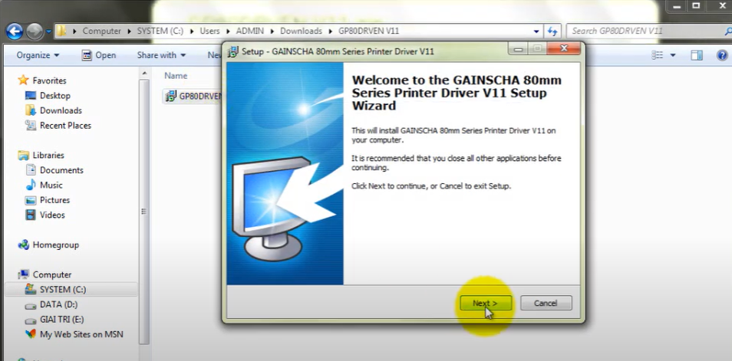
Task: Click the folder icon in address bar
Action: [x=61, y=31]
